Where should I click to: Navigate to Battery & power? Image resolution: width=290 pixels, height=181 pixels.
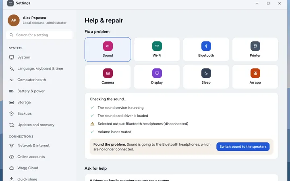[39, 91]
